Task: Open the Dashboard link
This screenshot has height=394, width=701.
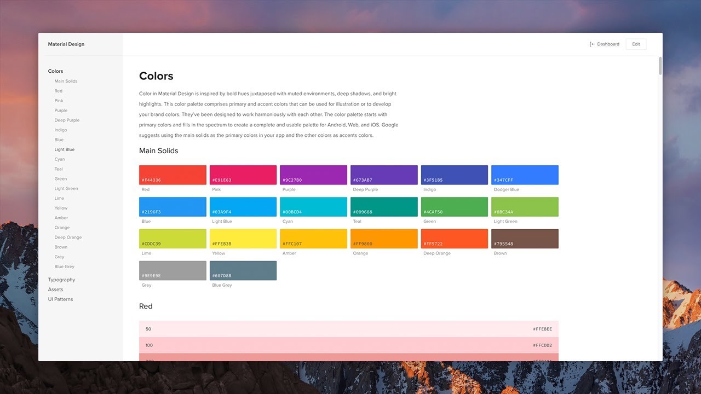Action: [x=608, y=44]
